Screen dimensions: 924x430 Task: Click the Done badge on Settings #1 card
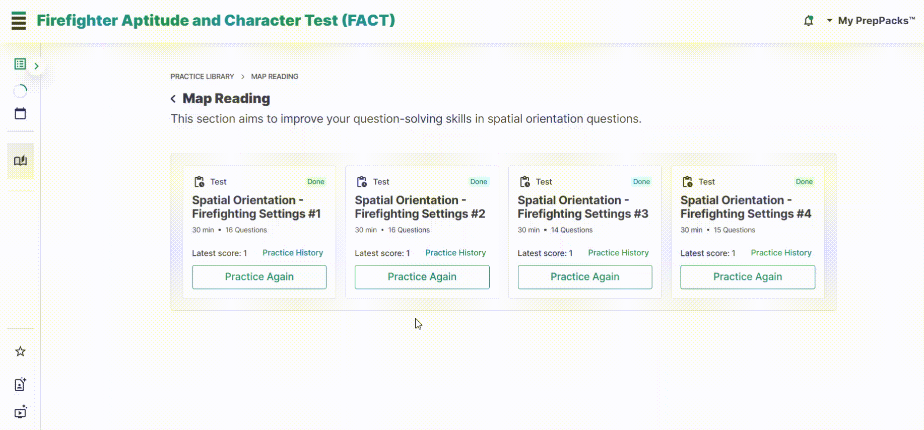[316, 182]
